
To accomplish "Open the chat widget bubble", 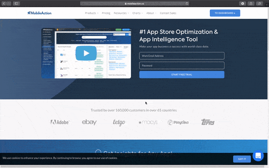I will (258, 155).
